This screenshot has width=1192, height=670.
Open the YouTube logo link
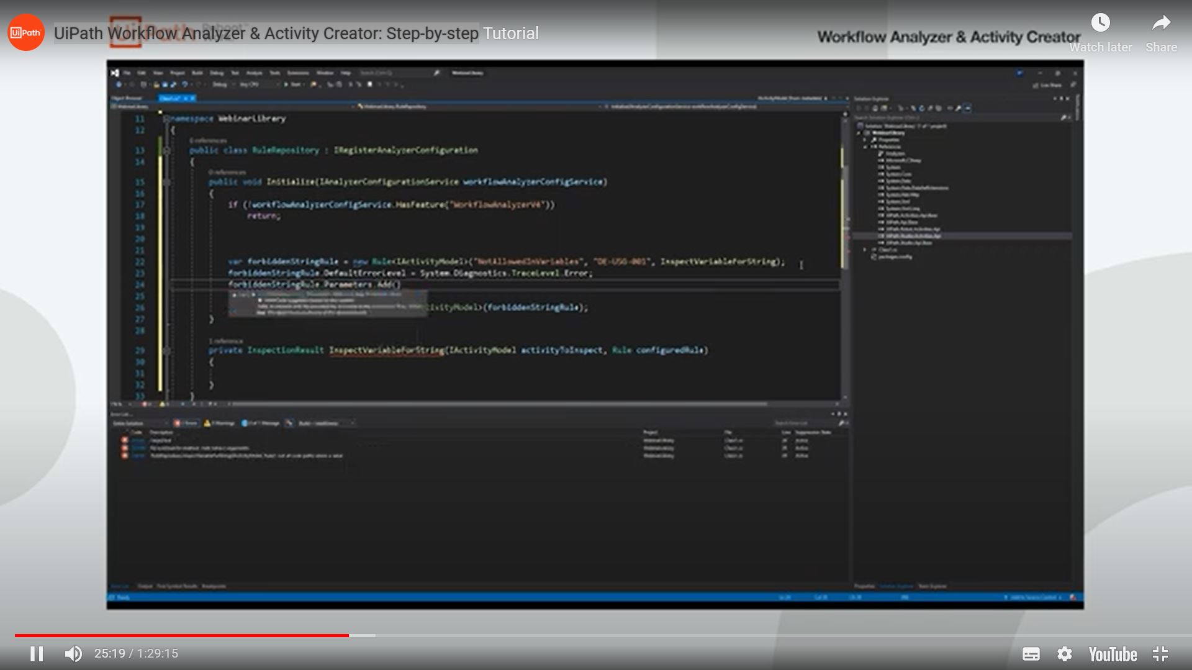(x=1113, y=654)
